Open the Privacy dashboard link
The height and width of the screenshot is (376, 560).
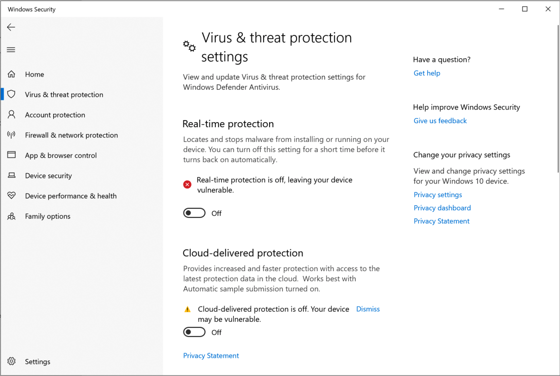click(x=442, y=208)
